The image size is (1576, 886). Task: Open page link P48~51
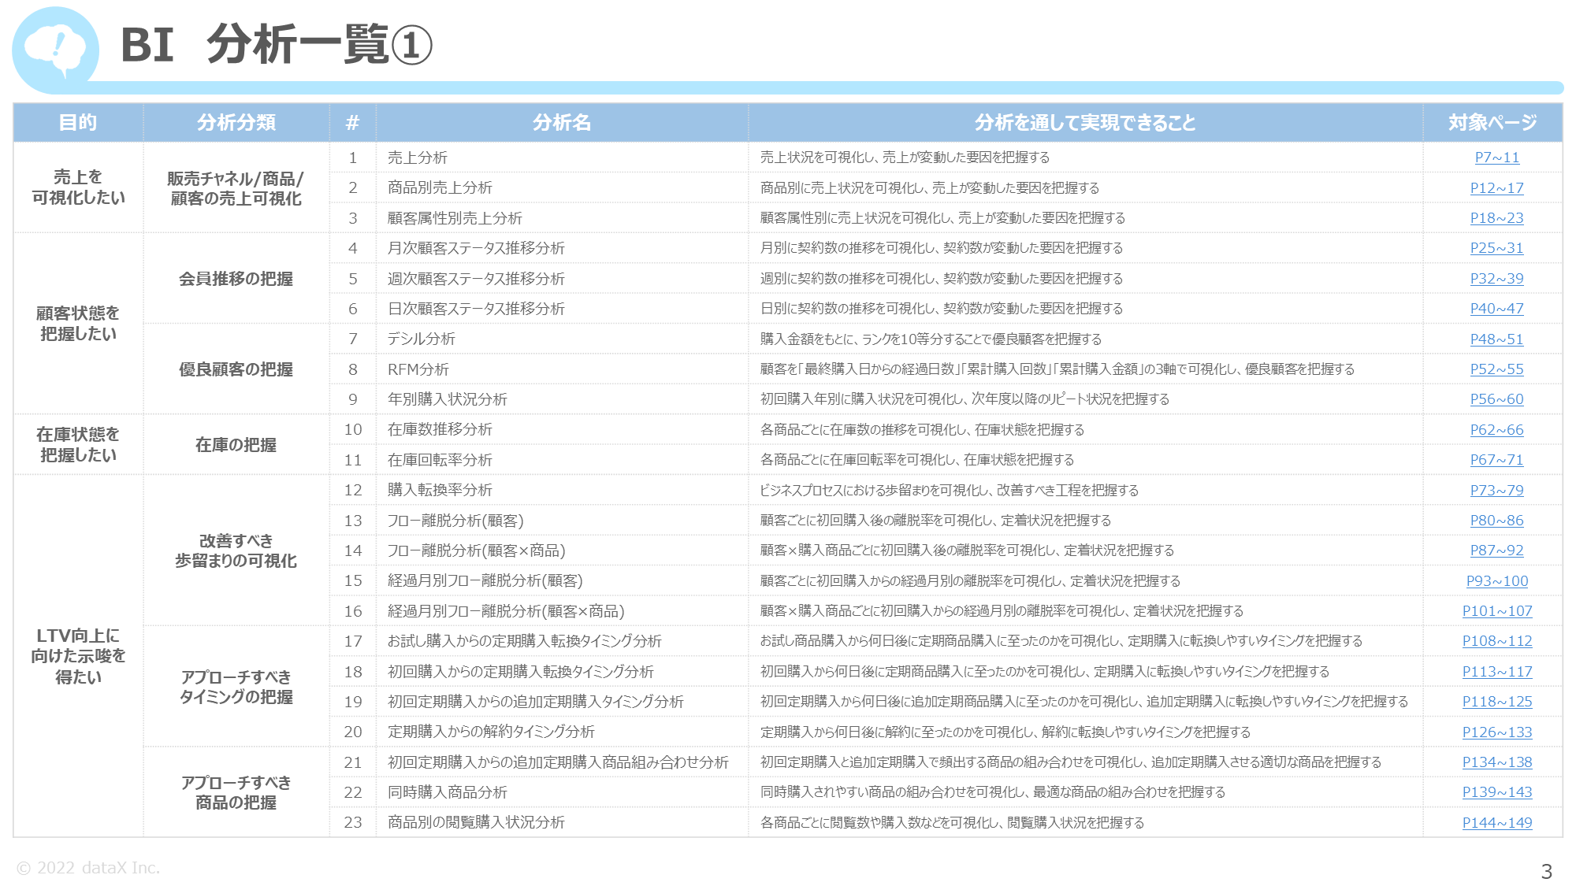tap(1496, 339)
